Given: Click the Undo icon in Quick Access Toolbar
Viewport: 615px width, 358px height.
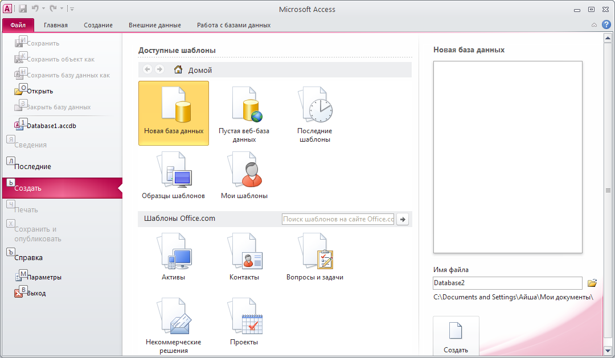Looking at the screenshot, I should click(35, 8).
